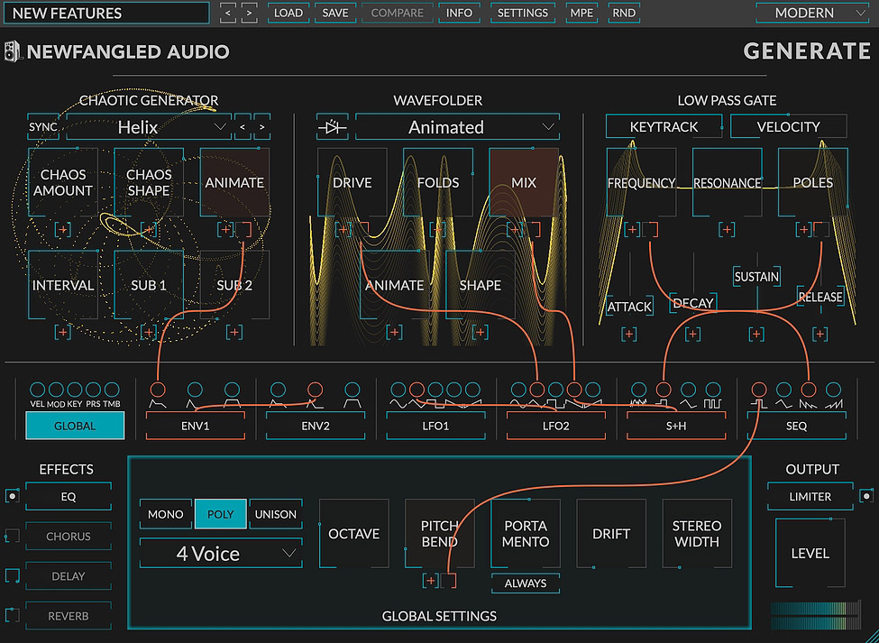
Task: Click the diode icon in Wavefolder section
Action: click(x=334, y=128)
